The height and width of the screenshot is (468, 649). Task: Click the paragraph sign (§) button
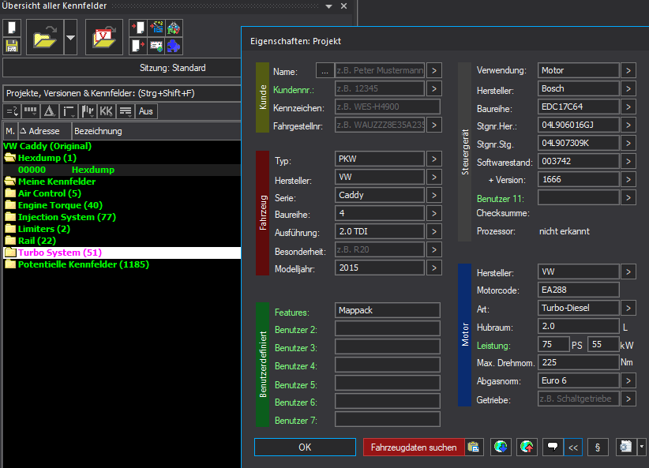click(x=597, y=447)
